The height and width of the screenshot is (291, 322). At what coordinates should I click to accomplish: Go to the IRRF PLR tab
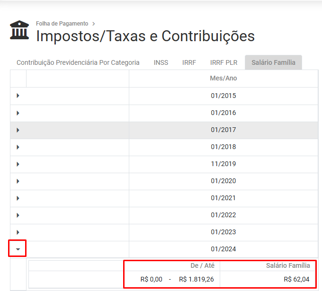point(224,62)
